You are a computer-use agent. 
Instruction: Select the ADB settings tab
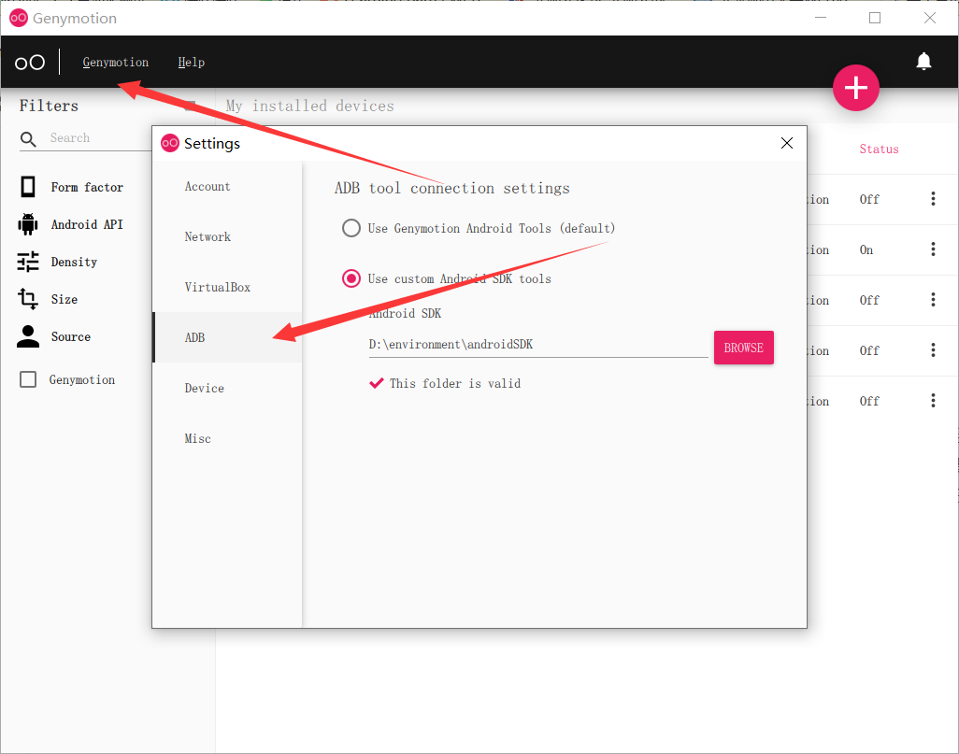(227, 337)
